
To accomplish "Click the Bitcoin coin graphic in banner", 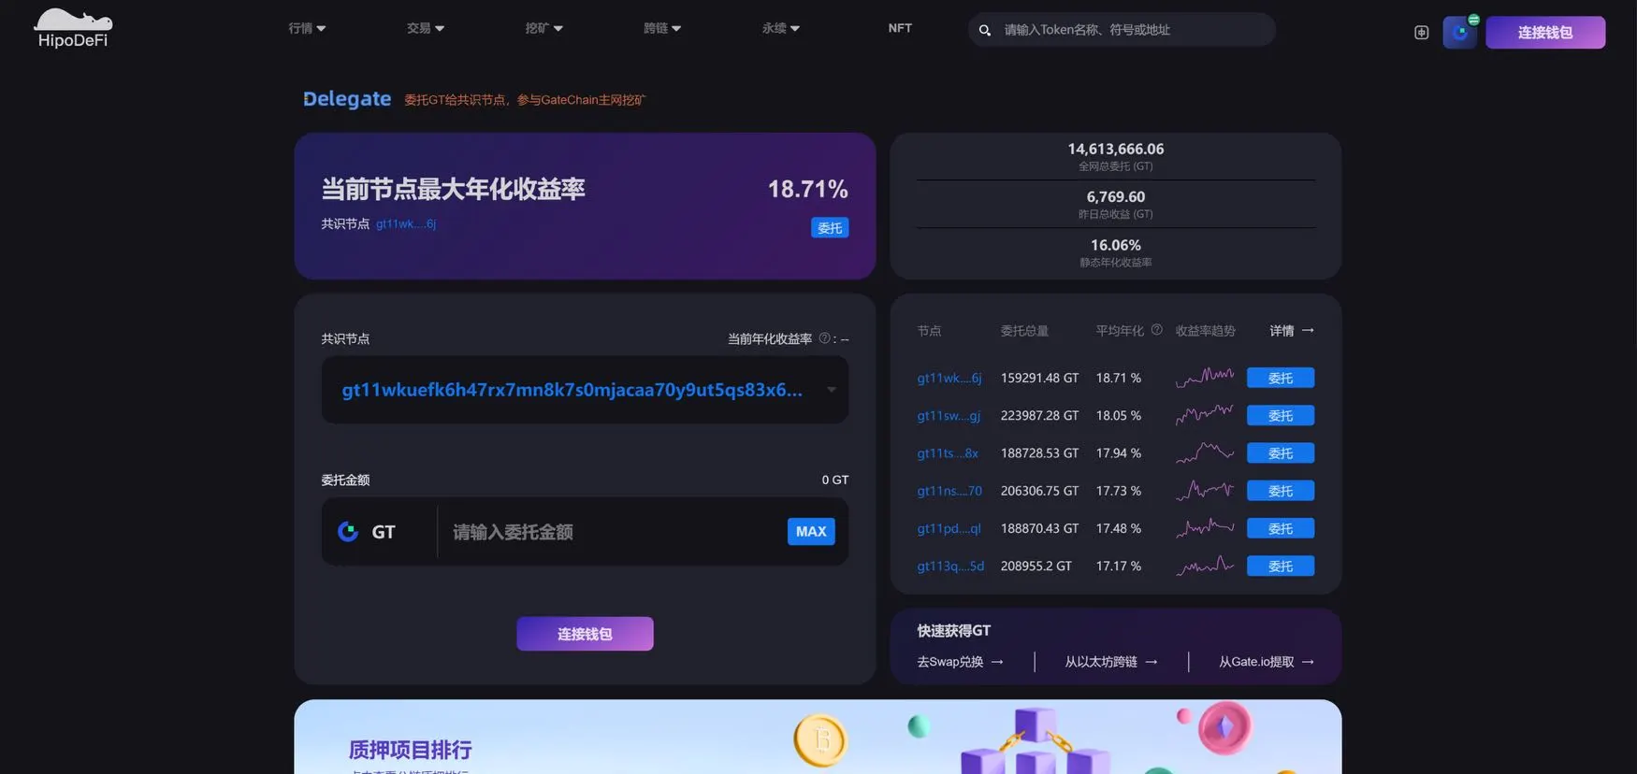I will [820, 740].
